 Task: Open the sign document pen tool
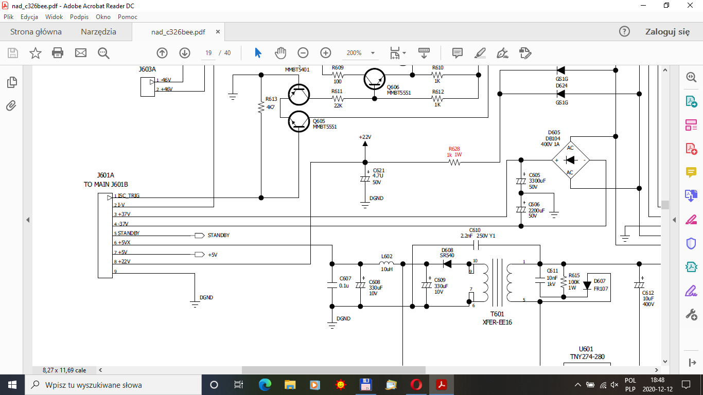[x=502, y=53]
